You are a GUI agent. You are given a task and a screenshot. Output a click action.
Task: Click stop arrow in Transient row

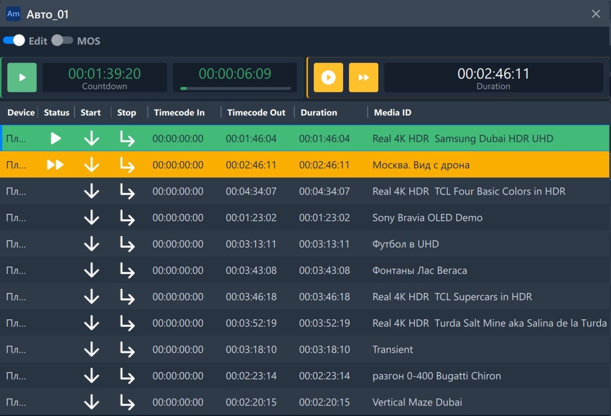click(127, 350)
